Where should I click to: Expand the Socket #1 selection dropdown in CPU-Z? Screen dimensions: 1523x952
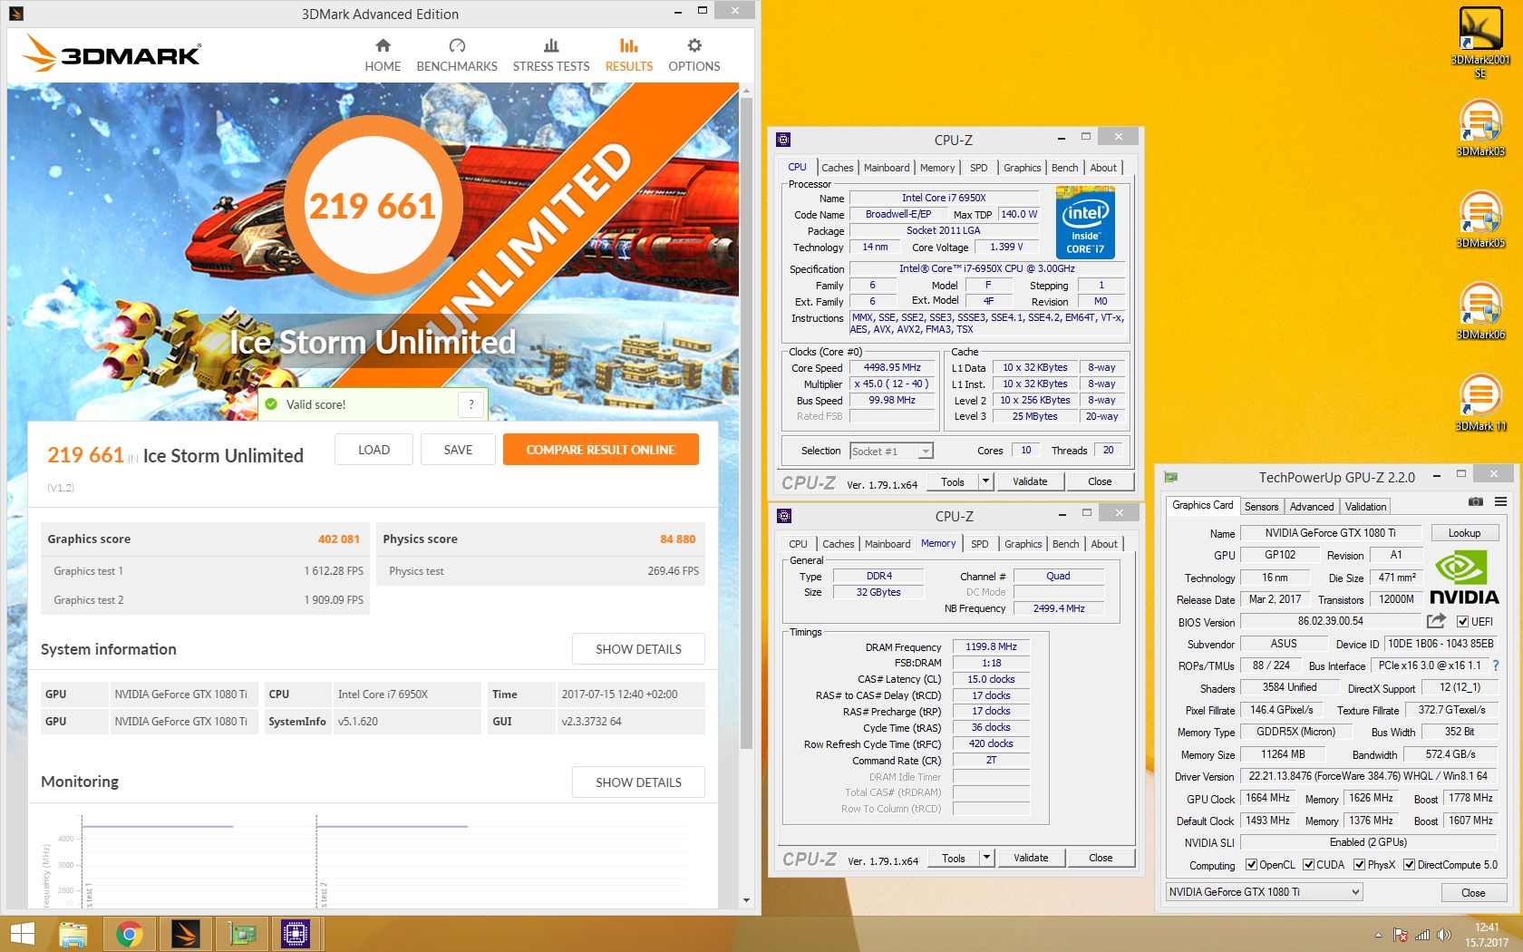(x=925, y=452)
